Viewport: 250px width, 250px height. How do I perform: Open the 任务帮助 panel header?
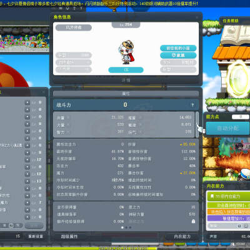231,21
